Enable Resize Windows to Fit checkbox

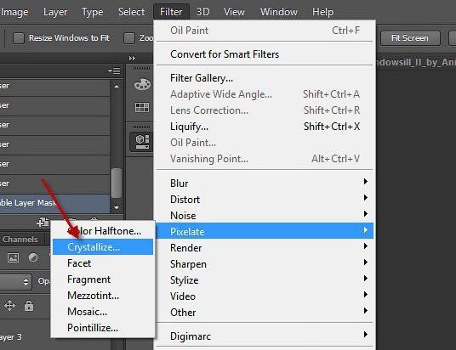pos(19,38)
